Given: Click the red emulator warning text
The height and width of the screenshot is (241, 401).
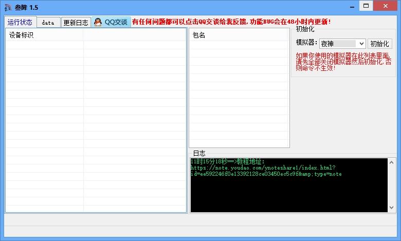Looking at the screenshot, I should point(343,62).
